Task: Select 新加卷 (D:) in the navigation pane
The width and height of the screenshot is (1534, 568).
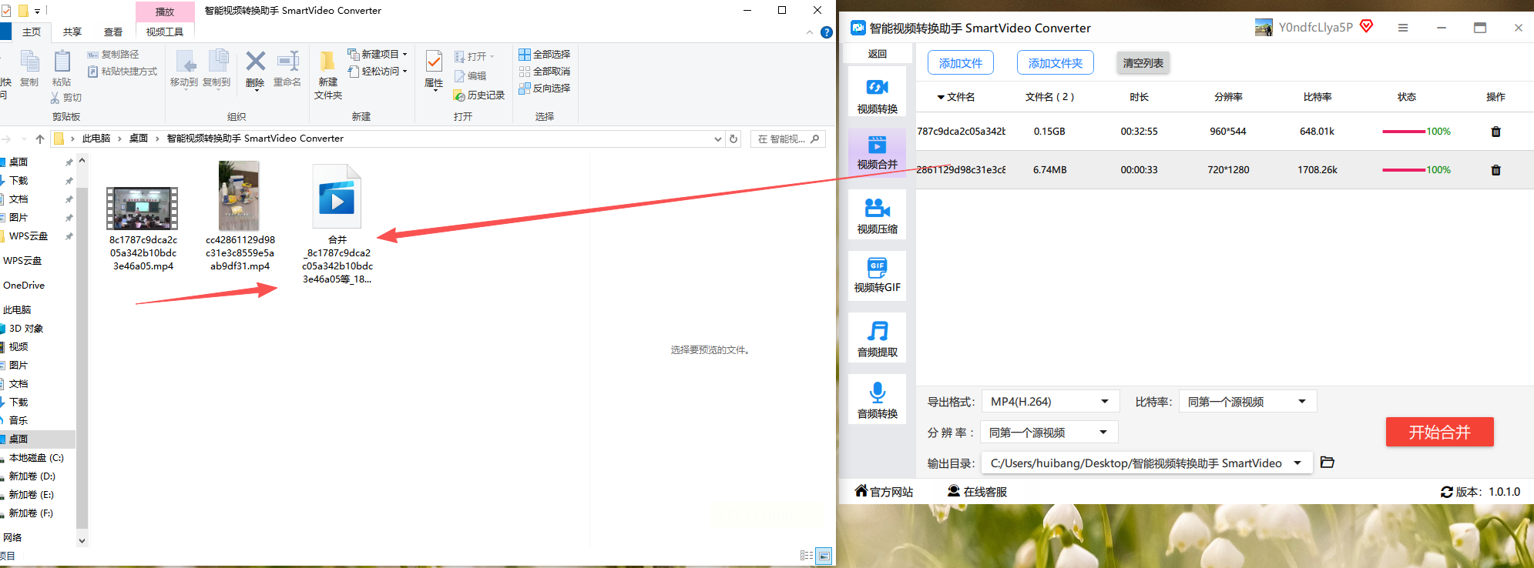Action: (x=32, y=476)
